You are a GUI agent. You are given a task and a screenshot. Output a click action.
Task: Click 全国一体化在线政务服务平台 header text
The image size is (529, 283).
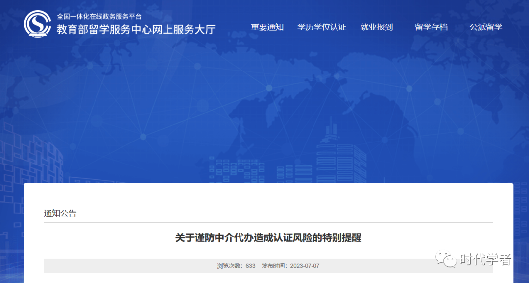[x=99, y=16]
